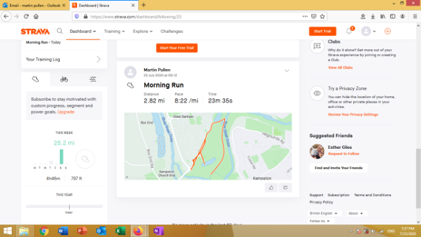Open the British English language dropdown
The image size is (421, 237).
click(x=323, y=213)
